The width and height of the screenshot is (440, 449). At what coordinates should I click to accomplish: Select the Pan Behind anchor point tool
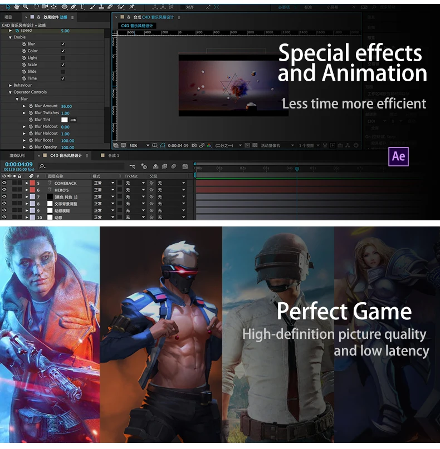tap(53, 7)
